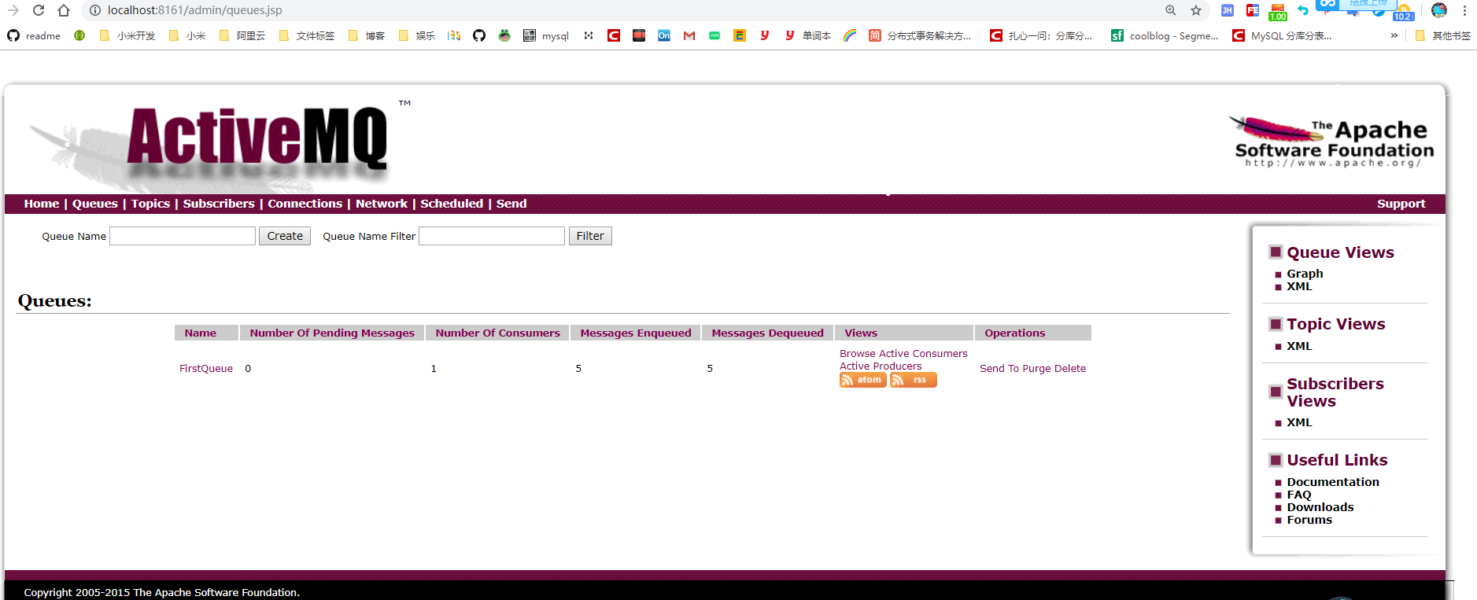Open the 阿里云 bookmark folder
The width and height of the screenshot is (1477, 600).
(242, 35)
